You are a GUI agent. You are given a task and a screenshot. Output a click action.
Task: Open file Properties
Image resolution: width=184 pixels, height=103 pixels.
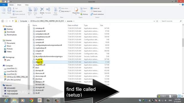76,11
